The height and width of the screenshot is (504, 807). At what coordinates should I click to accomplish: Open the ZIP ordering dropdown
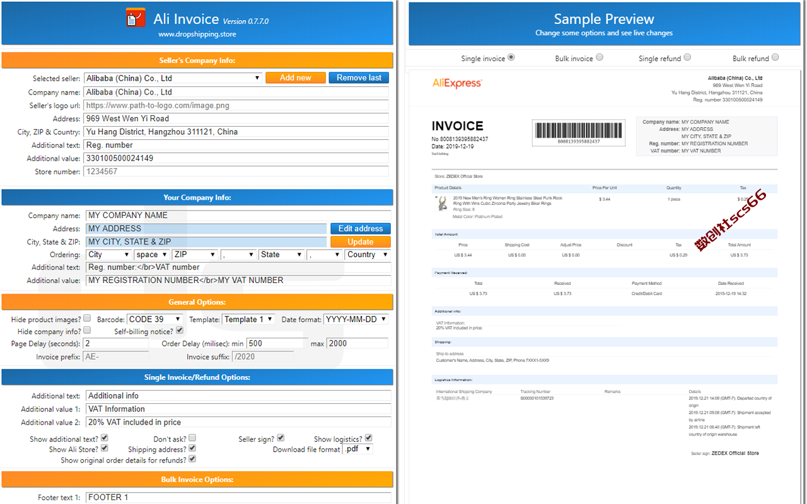(x=195, y=255)
